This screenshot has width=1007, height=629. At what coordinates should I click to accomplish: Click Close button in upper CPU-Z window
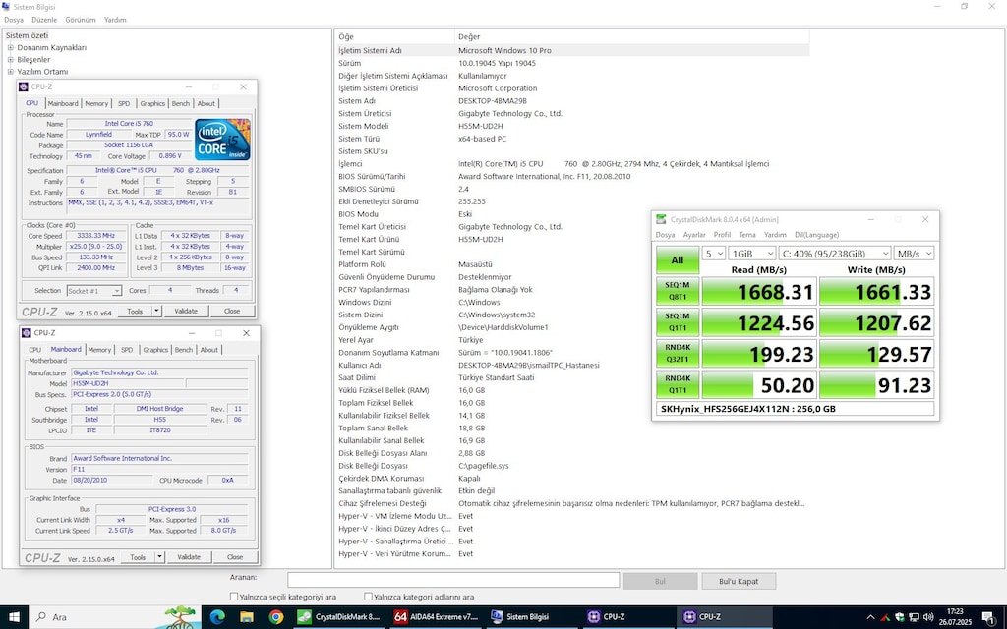pyautogui.click(x=232, y=311)
